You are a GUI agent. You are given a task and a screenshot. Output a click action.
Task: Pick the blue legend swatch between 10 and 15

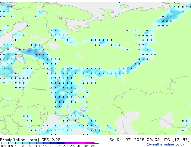(x=40, y=143)
